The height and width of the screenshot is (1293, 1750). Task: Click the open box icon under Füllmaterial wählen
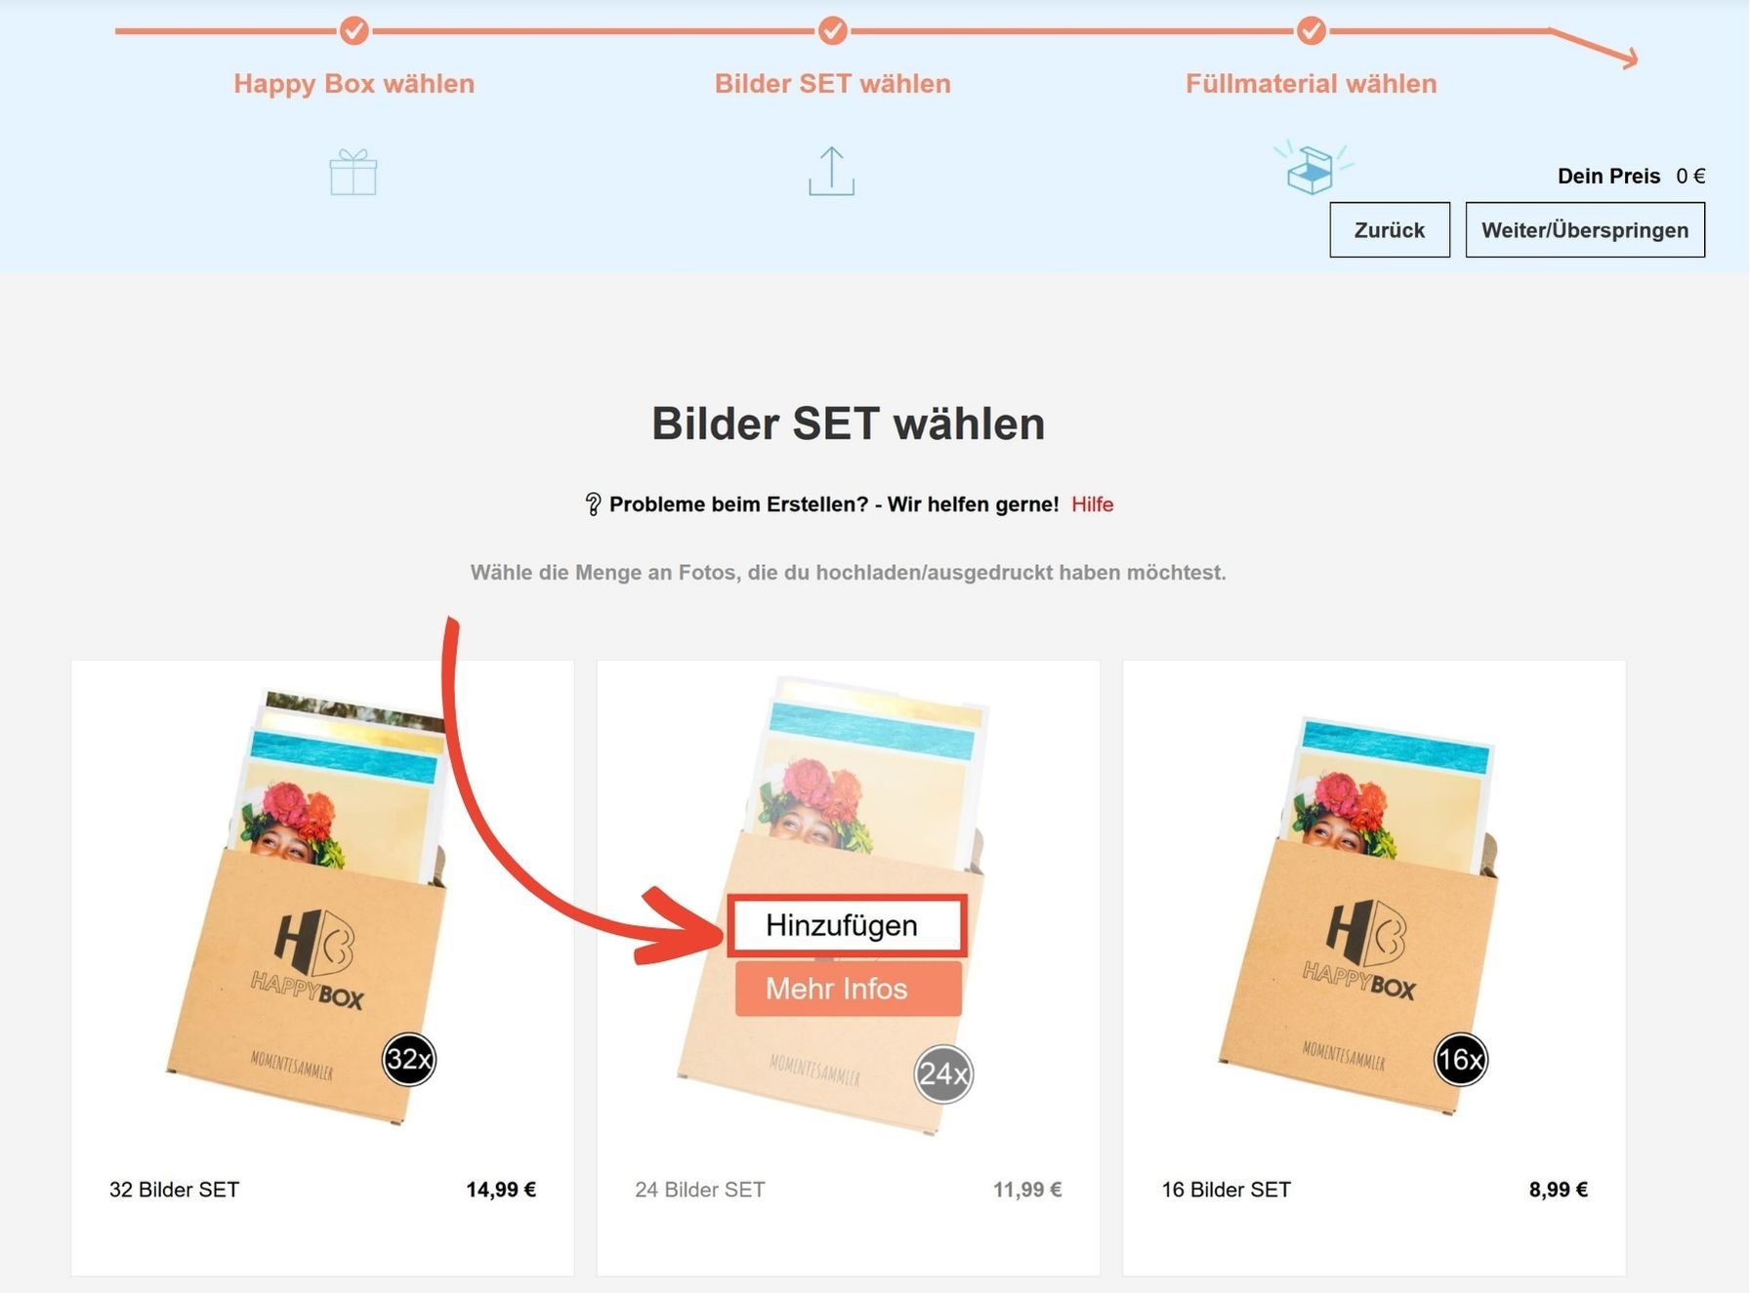[x=1312, y=167]
